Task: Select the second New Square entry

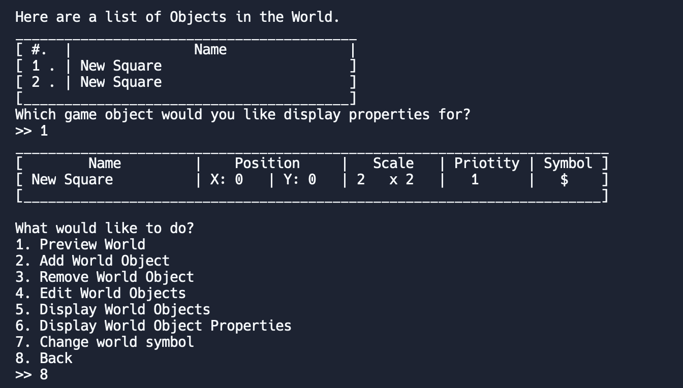Action: pos(120,82)
